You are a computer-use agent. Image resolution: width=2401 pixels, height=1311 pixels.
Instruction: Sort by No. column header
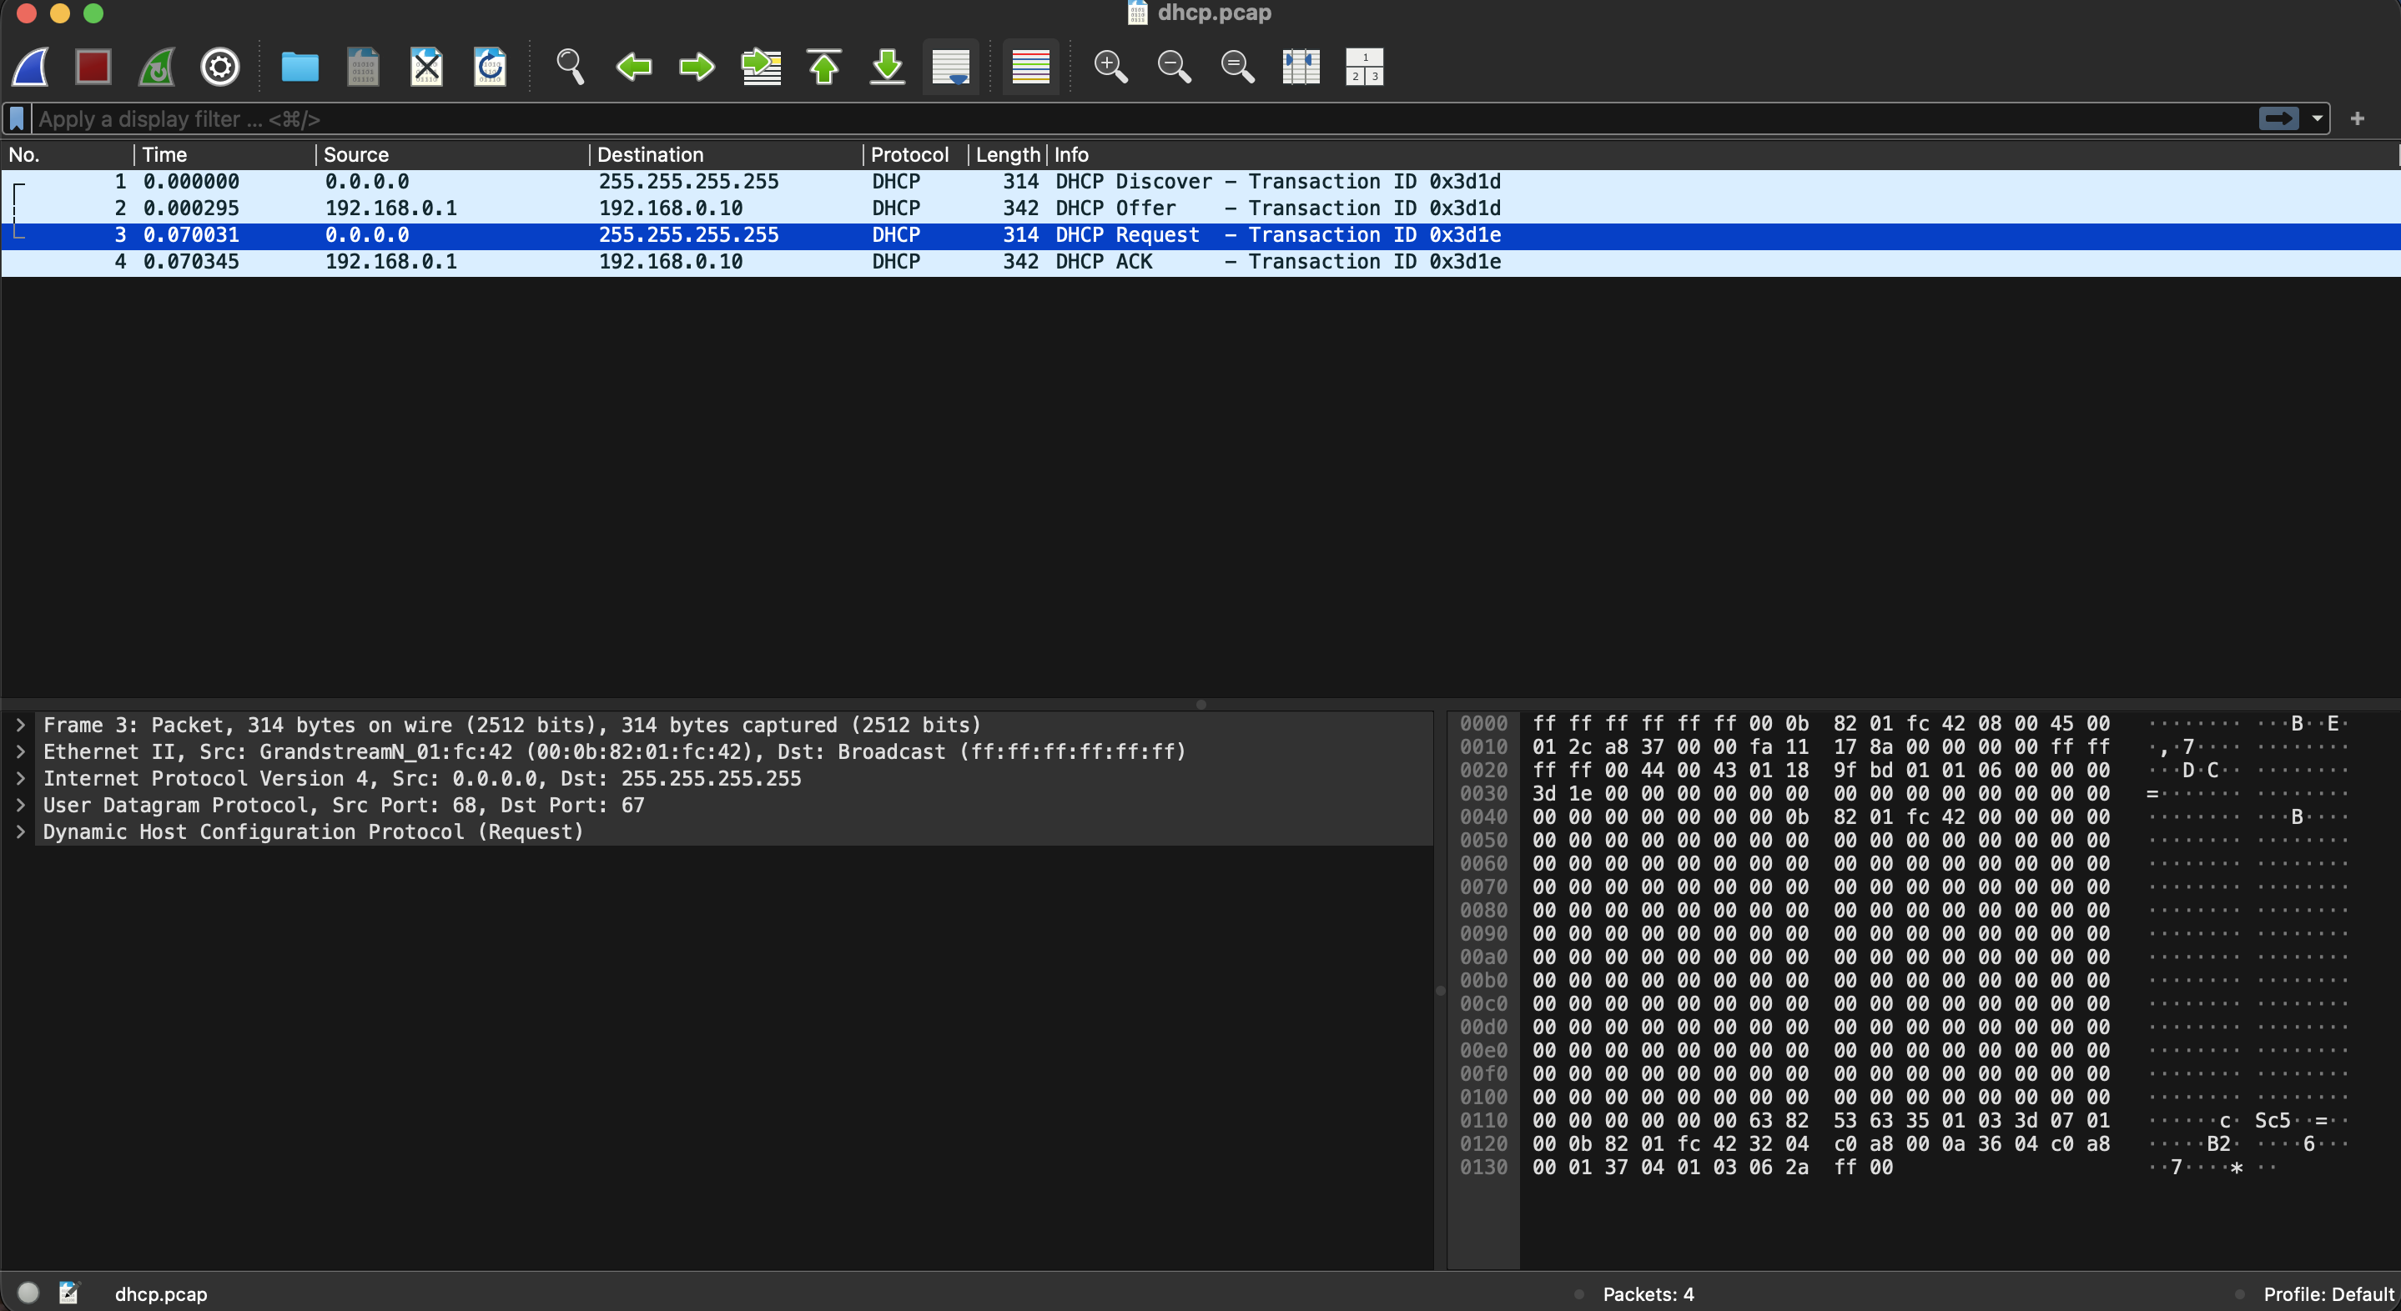pos(67,154)
